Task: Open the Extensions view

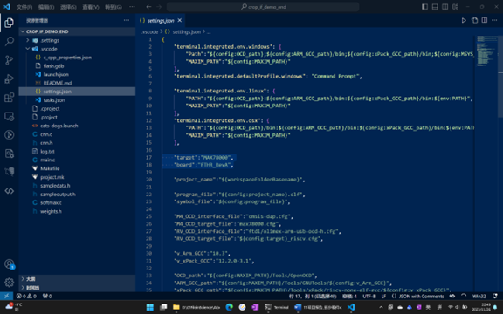Action: click(x=9, y=98)
